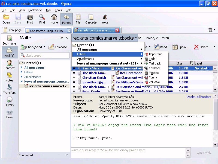This screenshot has height=164, width=218.
Task: Select the Important label menu entry
Action: click(x=155, y=54)
